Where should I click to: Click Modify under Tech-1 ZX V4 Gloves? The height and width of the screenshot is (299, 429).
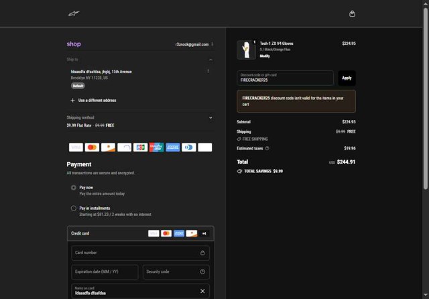click(x=265, y=56)
